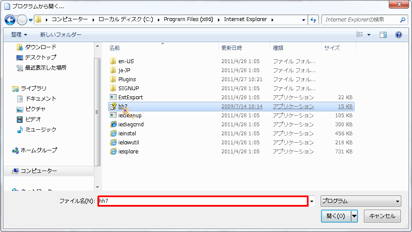Select the hh7 application icon

click(x=113, y=106)
